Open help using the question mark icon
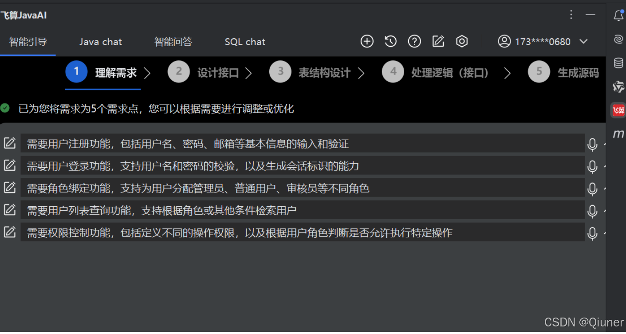 coord(414,41)
